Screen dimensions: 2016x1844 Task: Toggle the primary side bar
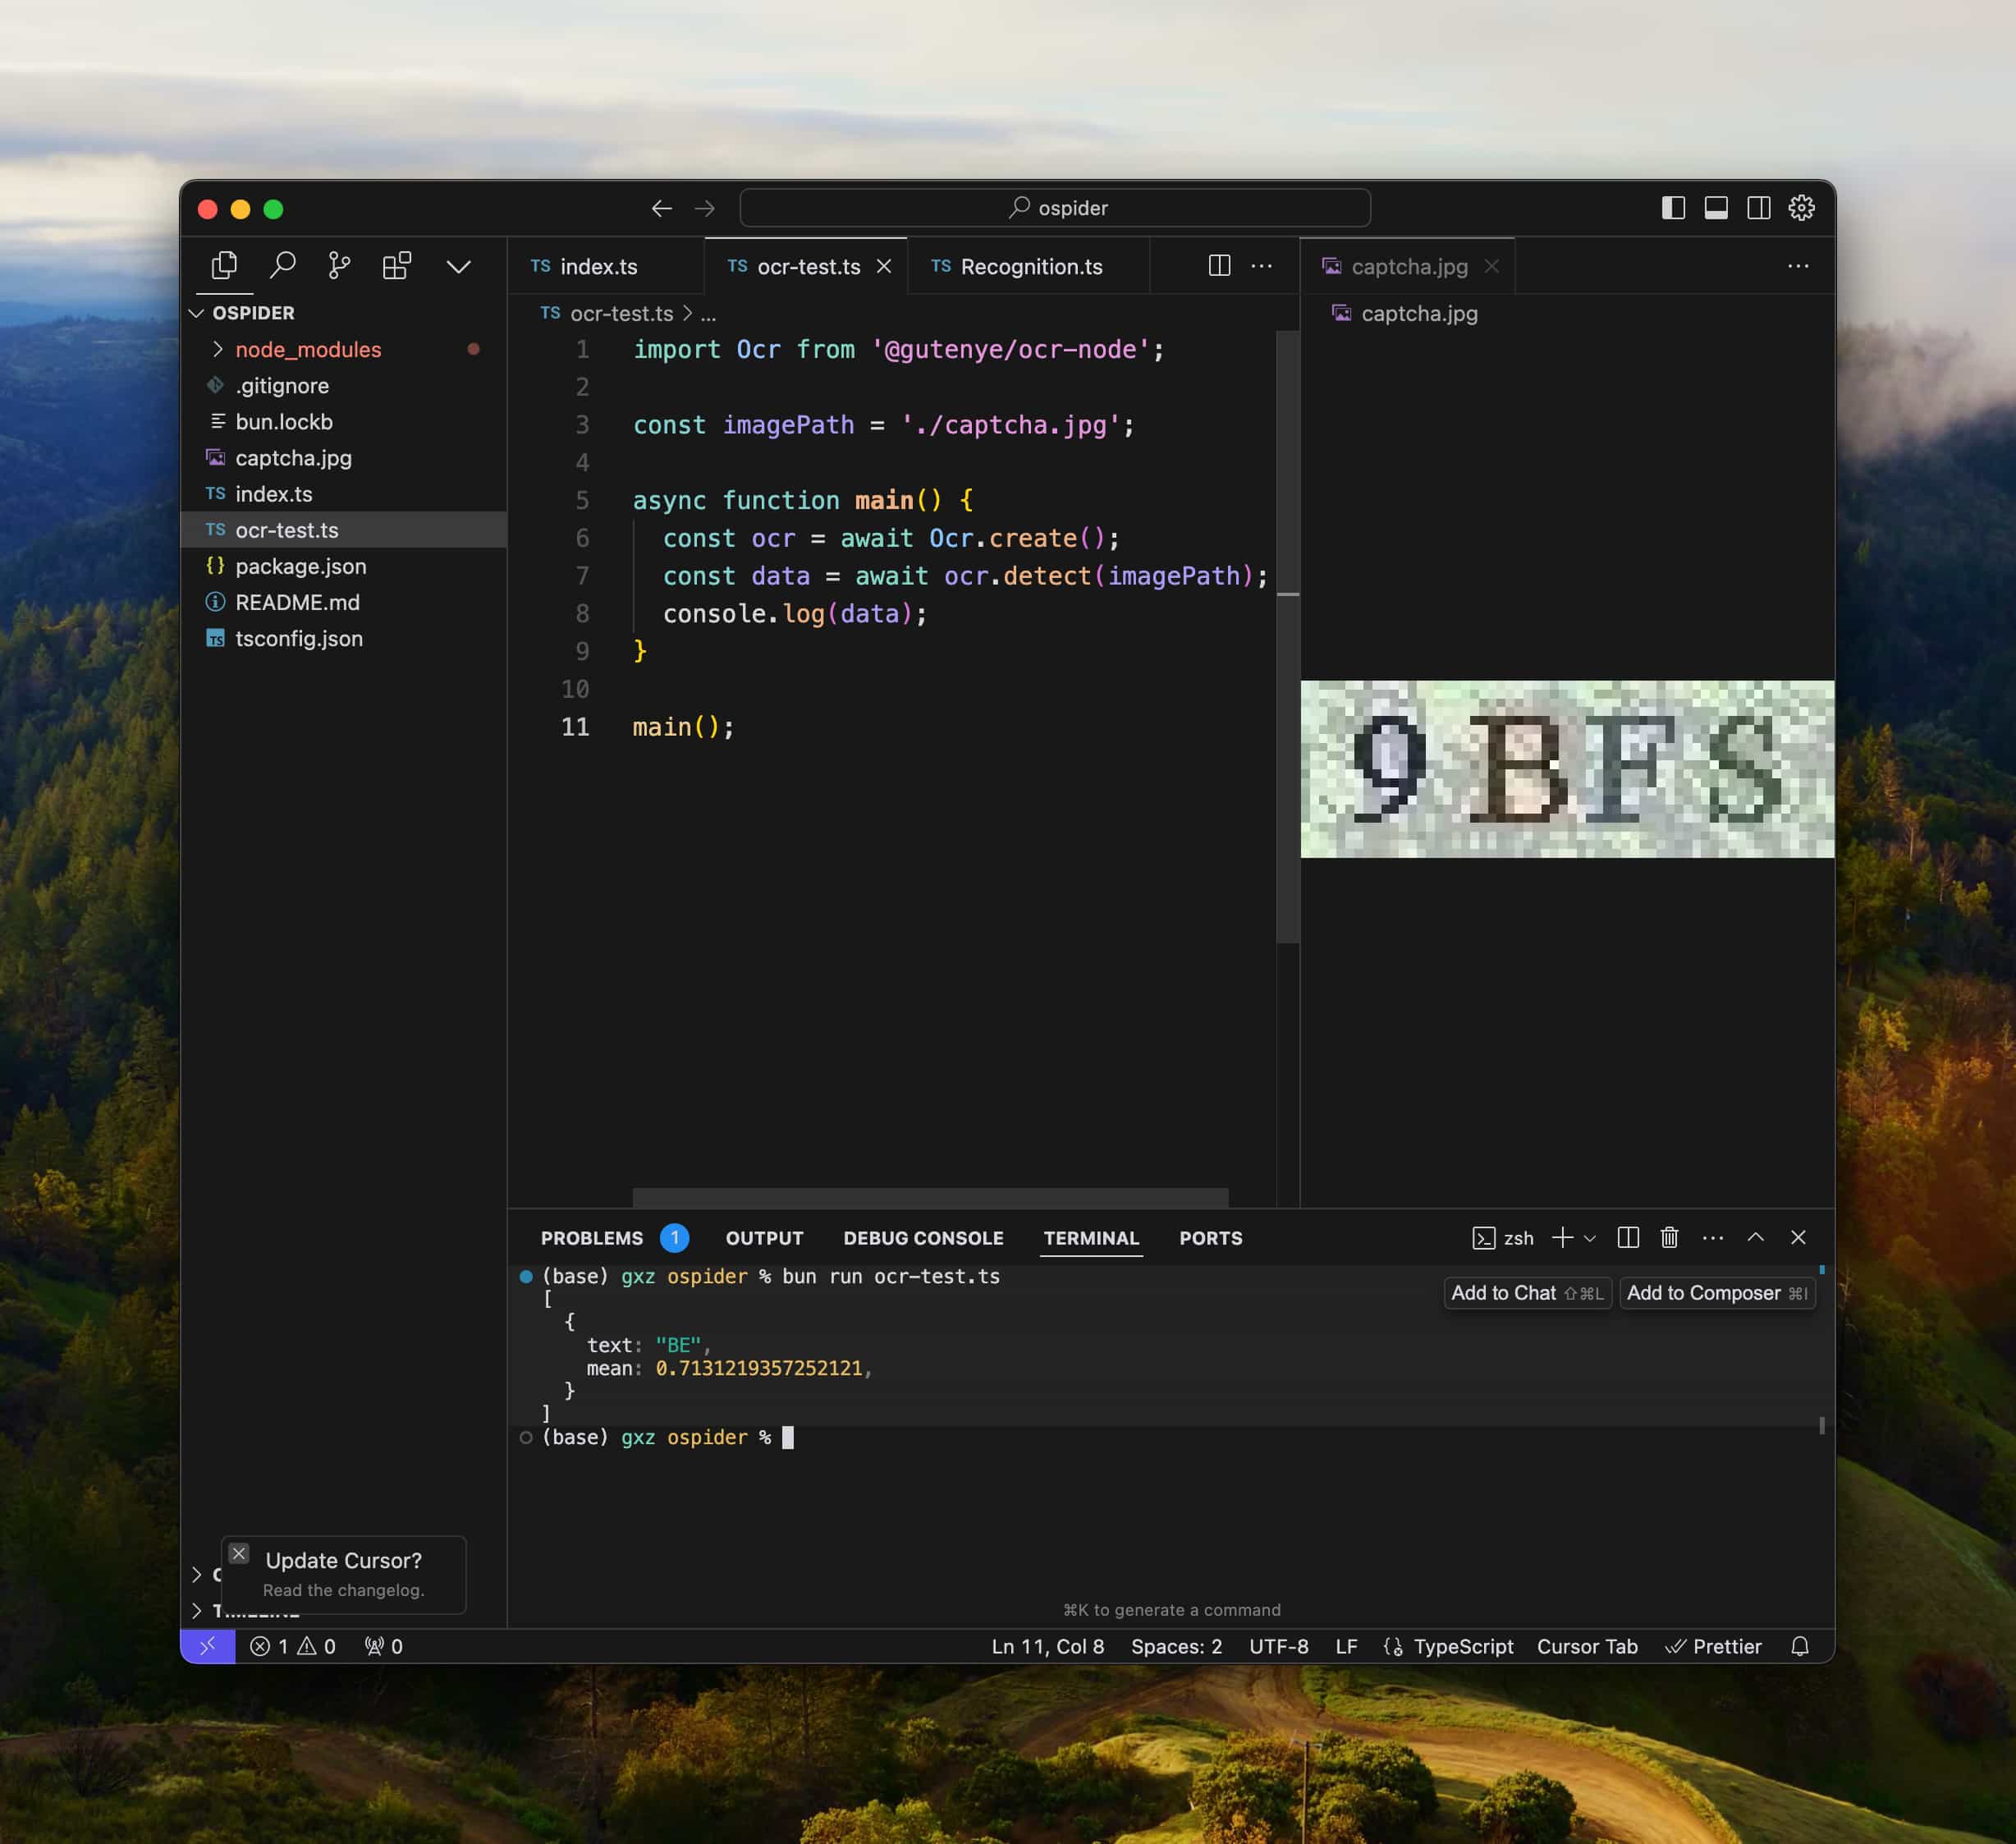click(x=1673, y=208)
